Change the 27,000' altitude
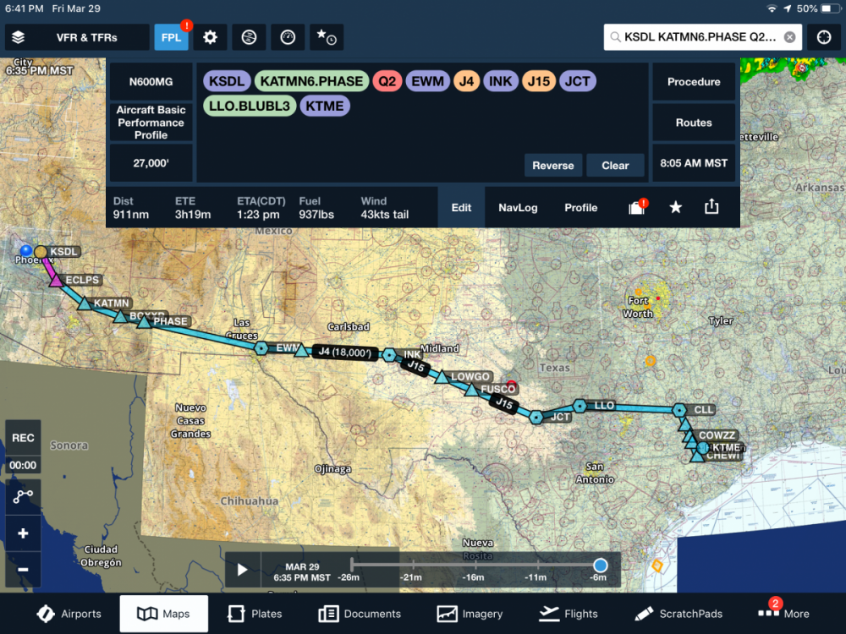Image resolution: width=846 pixels, height=634 pixels. [x=151, y=163]
